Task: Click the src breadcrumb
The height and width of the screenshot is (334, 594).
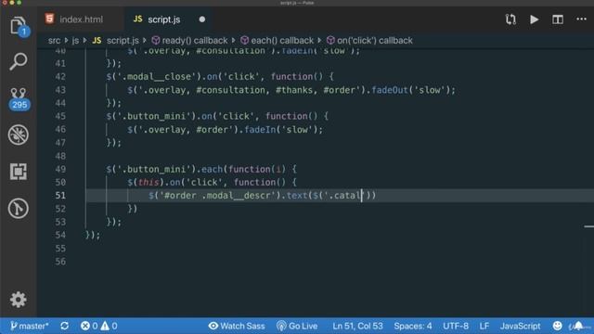Action: tap(54, 41)
